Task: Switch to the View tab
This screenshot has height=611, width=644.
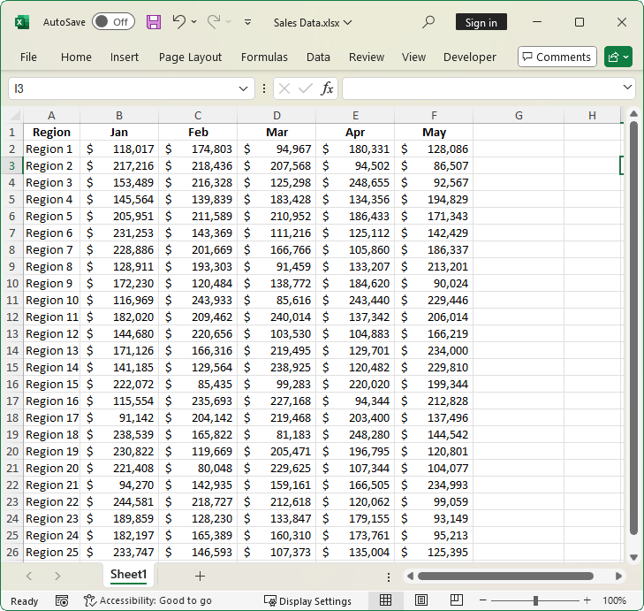Action: coord(413,57)
